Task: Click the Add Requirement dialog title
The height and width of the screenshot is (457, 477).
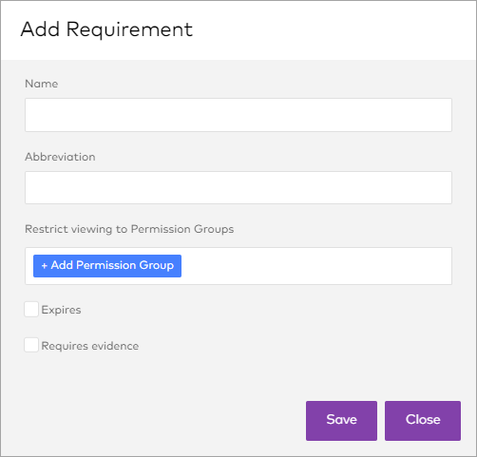Action: [x=106, y=29]
